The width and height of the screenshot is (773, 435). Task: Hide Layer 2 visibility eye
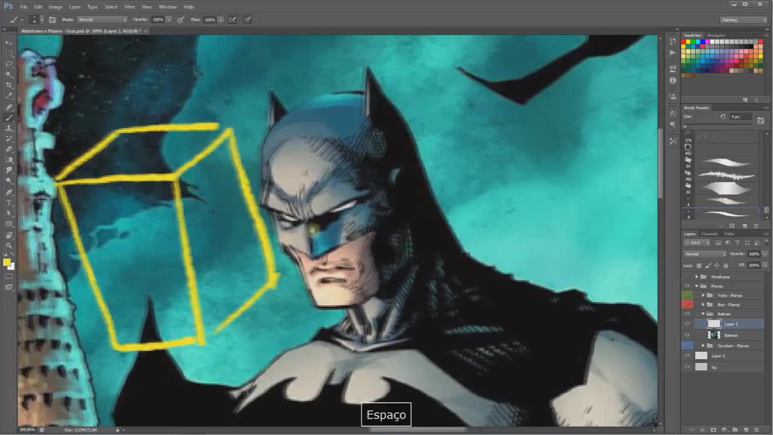point(687,324)
